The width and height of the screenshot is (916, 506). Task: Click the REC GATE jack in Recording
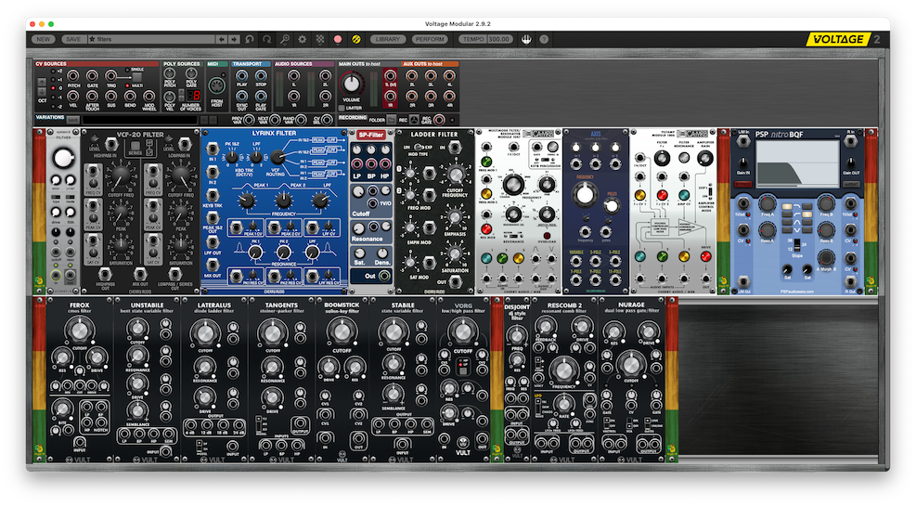coord(439,120)
